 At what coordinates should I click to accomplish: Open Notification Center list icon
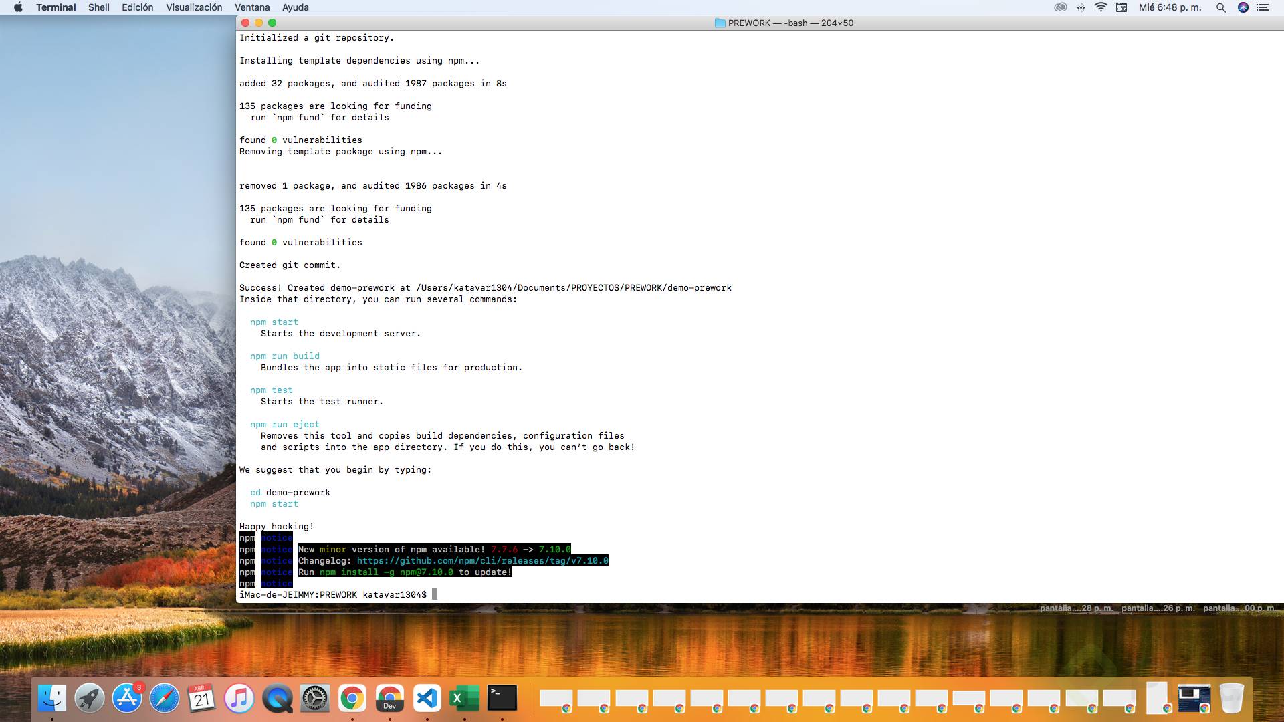pyautogui.click(x=1263, y=7)
